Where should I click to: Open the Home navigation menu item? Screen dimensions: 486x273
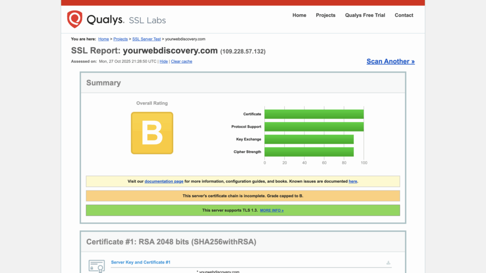click(x=299, y=15)
